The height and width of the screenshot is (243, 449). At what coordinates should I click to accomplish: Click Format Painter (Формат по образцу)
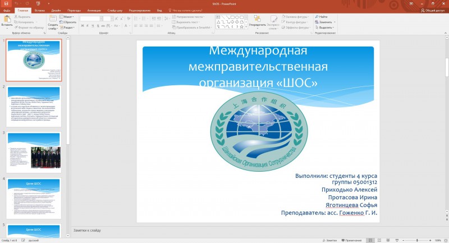click(x=29, y=27)
